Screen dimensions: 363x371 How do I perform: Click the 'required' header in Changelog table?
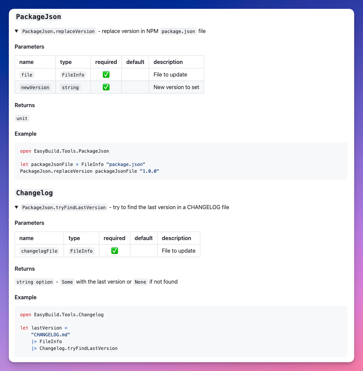pos(114,238)
